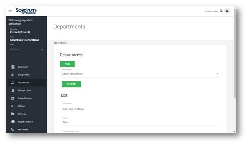The width and height of the screenshot is (248, 145).
Task: Click the Departments hierarchy icon
Action: click(x=13, y=83)
